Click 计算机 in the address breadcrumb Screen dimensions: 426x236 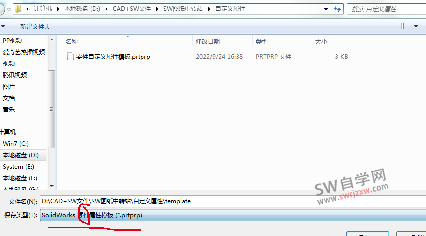[43, 9]
